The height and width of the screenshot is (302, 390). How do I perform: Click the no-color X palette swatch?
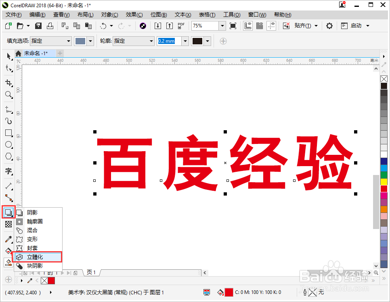[384, 79]
